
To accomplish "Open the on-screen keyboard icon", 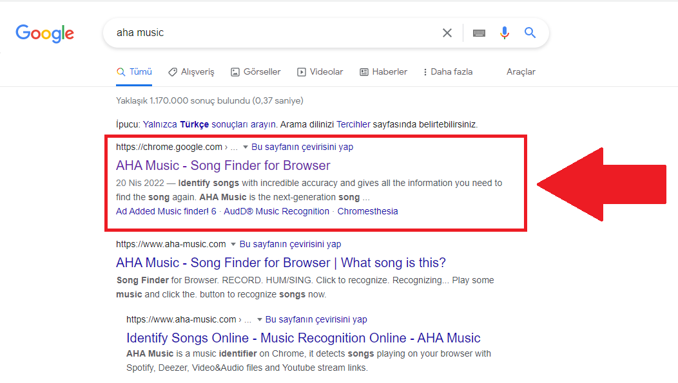I will [479, 33].
